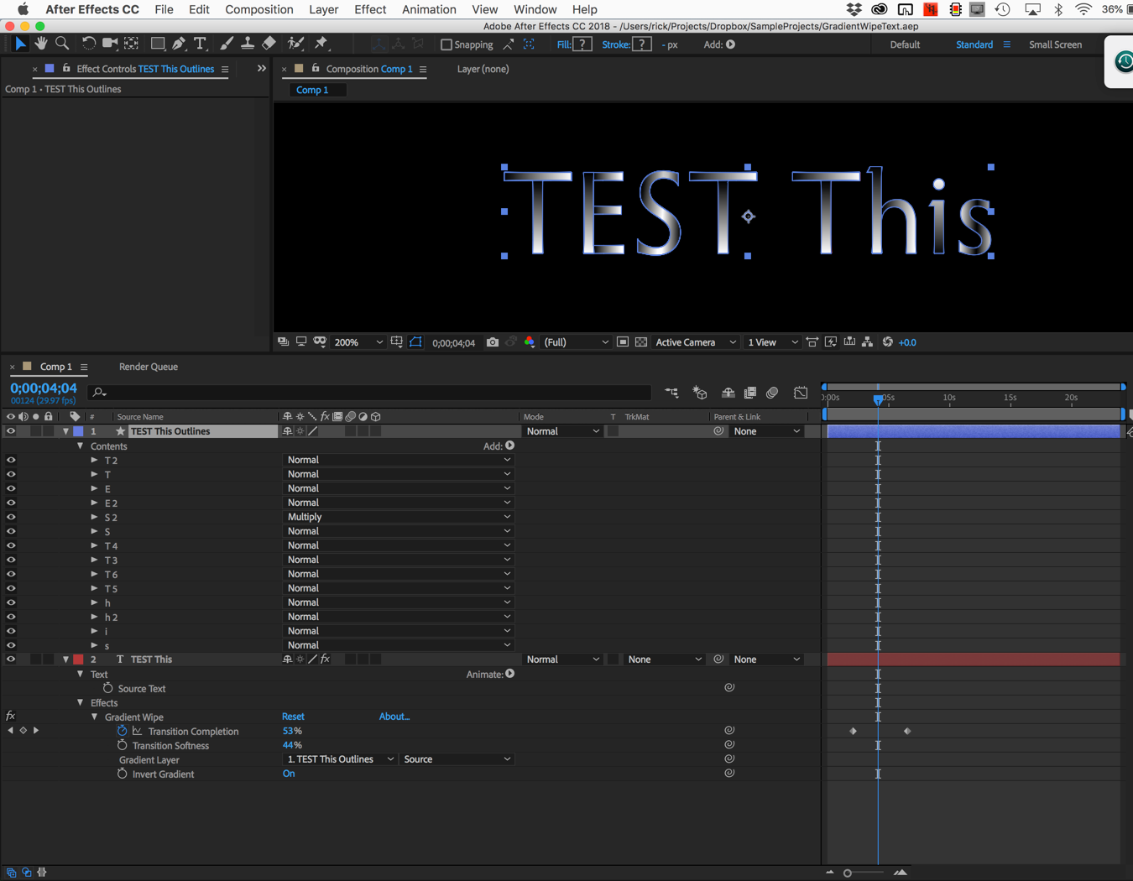Select the Rectangle shape tool
The image size is (1133, 881).
pos(158,44)
